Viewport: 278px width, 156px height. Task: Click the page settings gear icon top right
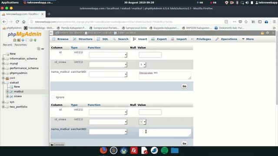[268, 33]
